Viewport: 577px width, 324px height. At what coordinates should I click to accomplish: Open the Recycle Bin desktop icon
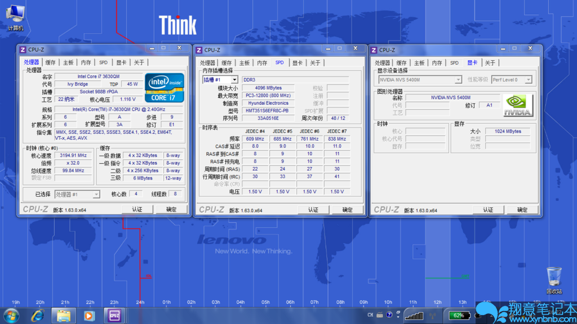click(554, 281)
